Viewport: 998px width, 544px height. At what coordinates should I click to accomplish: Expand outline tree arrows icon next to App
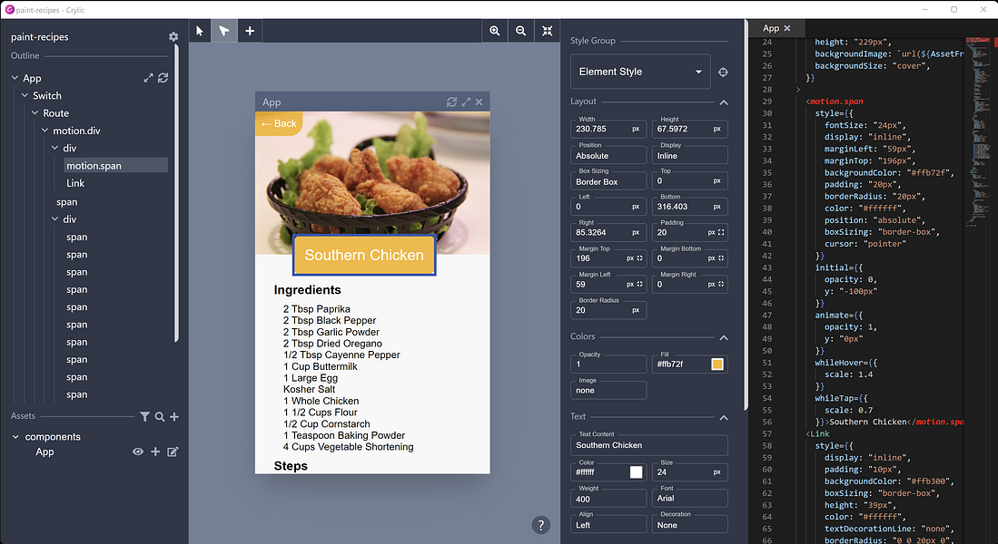[148, 78]
